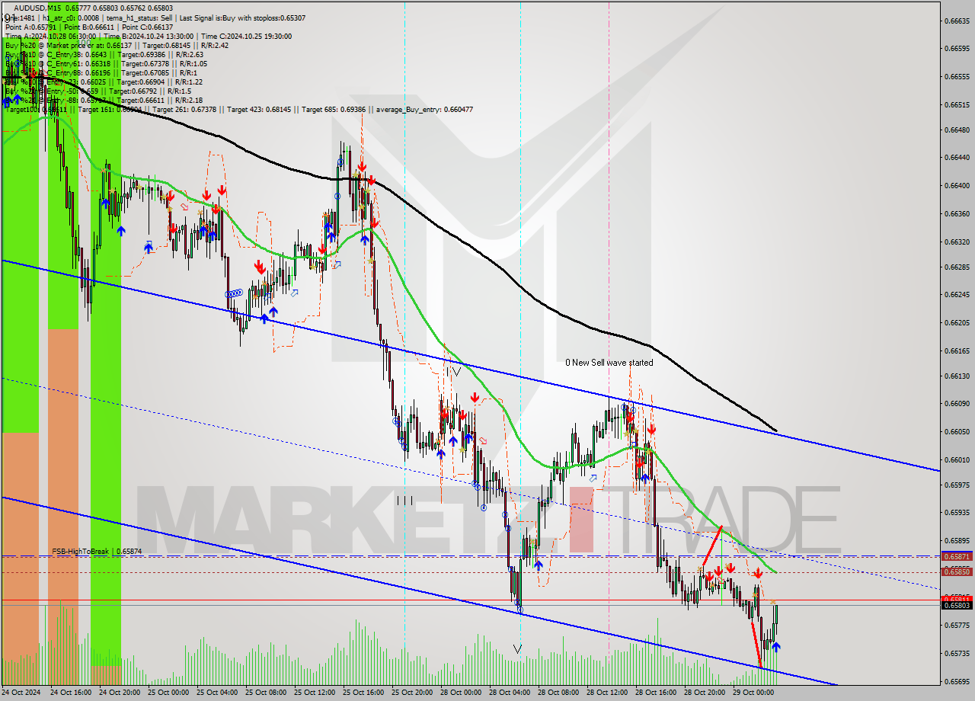Click the AUDUSD,M15 symbol title
Viewport: 975px width, 701px height.
[x=39, y=8]
